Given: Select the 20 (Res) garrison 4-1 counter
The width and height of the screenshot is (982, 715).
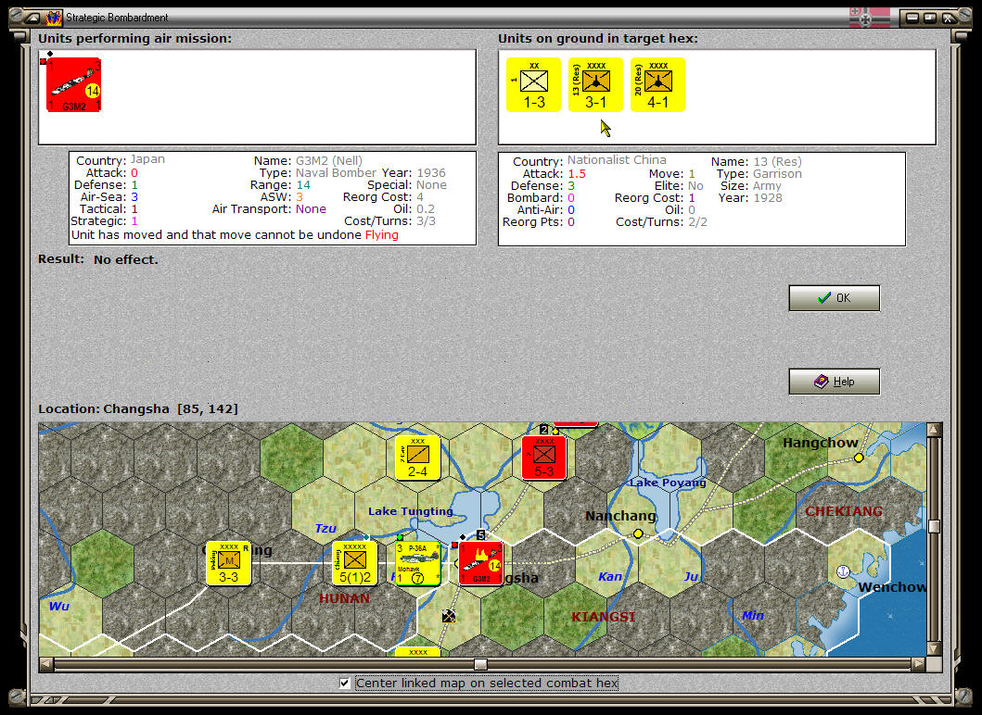Looking at the screenshot, I should pos(657,85).
